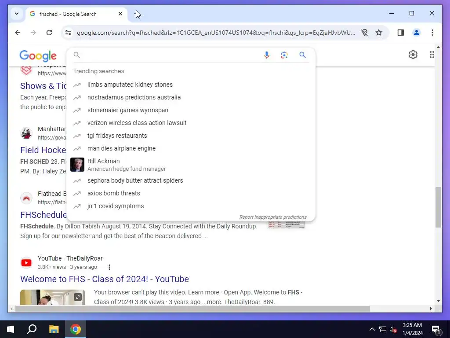
Task: Open the Google apps grid
Action: (432, 55)
